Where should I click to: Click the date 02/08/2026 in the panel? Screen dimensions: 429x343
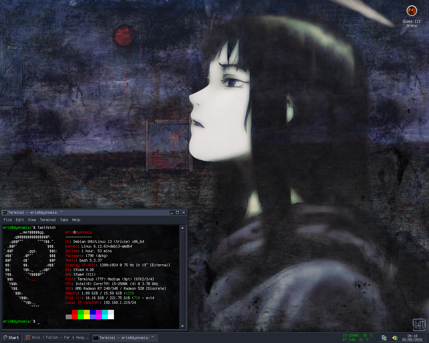412,340
